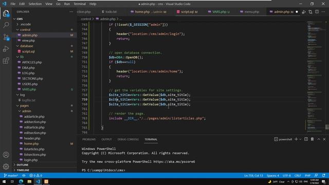
Task: Click the Explorer more actions ellipsis
Action: (x=71, y=12)
